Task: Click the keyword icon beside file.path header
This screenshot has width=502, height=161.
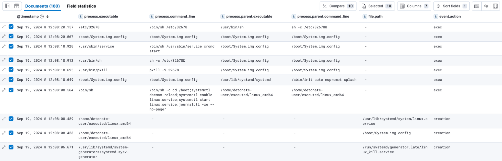Action: [365, 17]
